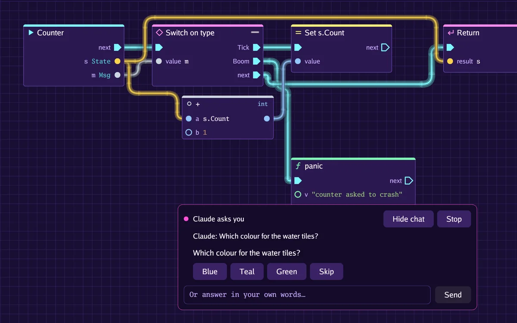
Task: Click the panic node title
Action: (314, 166)
